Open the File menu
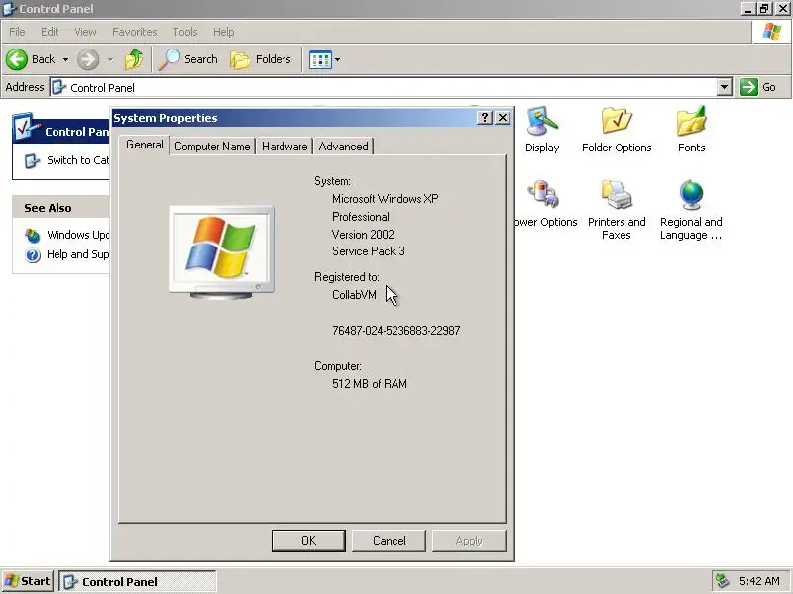Viewport: 793px width, 594px height. pyautogui.click(x=17, y=32)
